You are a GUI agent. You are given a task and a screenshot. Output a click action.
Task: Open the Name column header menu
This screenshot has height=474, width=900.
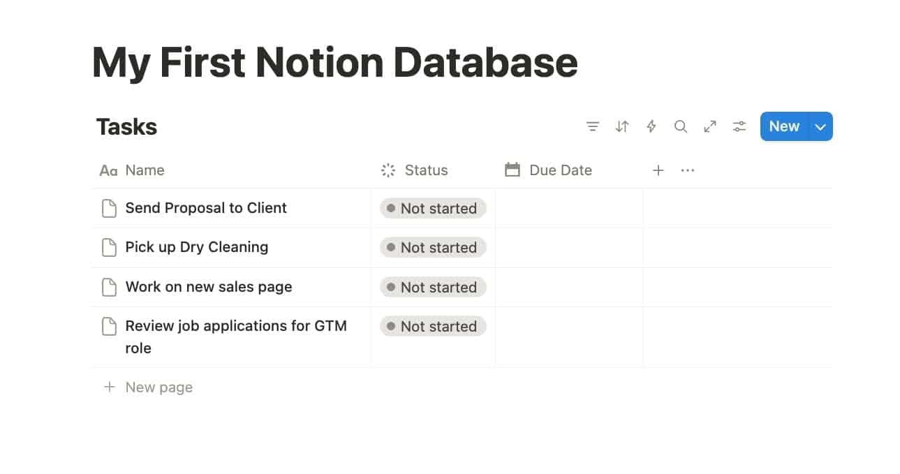145,170
